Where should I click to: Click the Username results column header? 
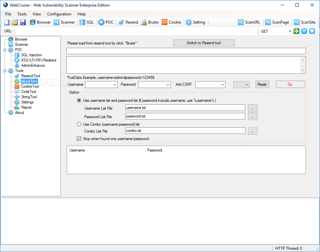tap(106, 150)
